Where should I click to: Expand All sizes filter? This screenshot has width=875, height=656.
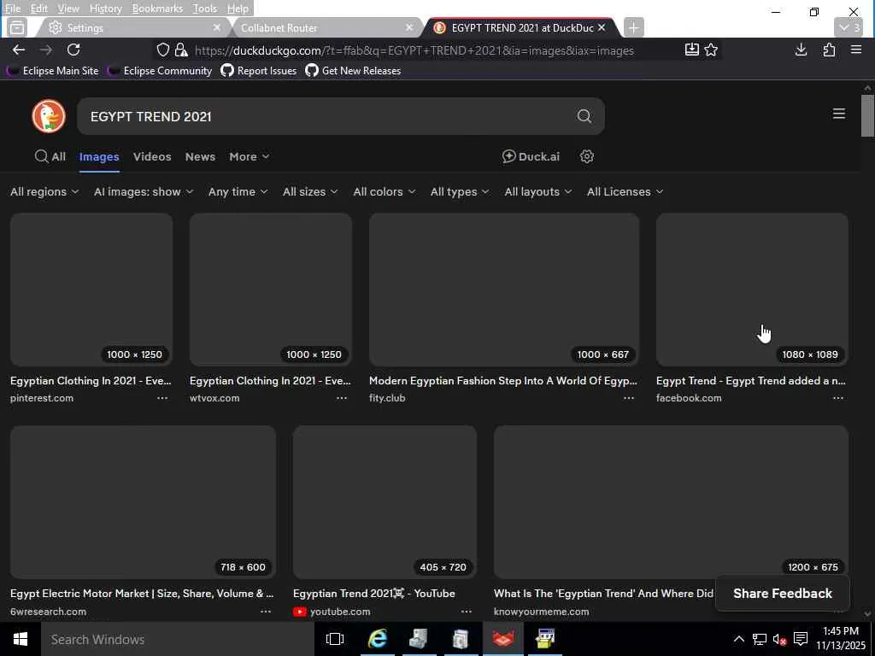pos(310,192)
